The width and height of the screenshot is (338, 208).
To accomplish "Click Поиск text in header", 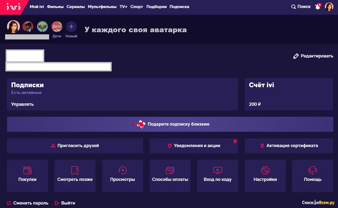I will (304, 7).
